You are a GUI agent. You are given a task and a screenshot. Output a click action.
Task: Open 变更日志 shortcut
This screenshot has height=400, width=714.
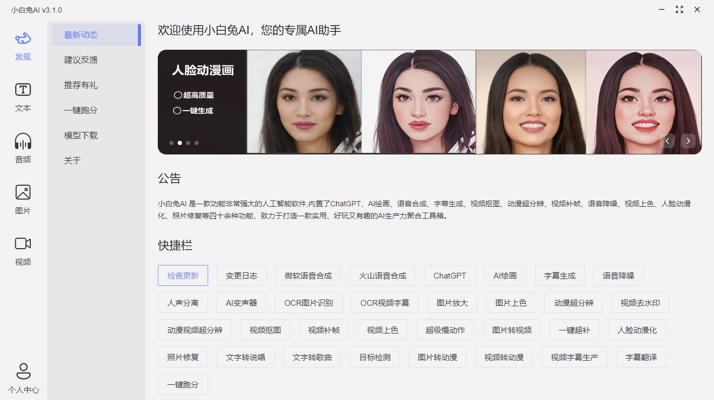point(241,275)
